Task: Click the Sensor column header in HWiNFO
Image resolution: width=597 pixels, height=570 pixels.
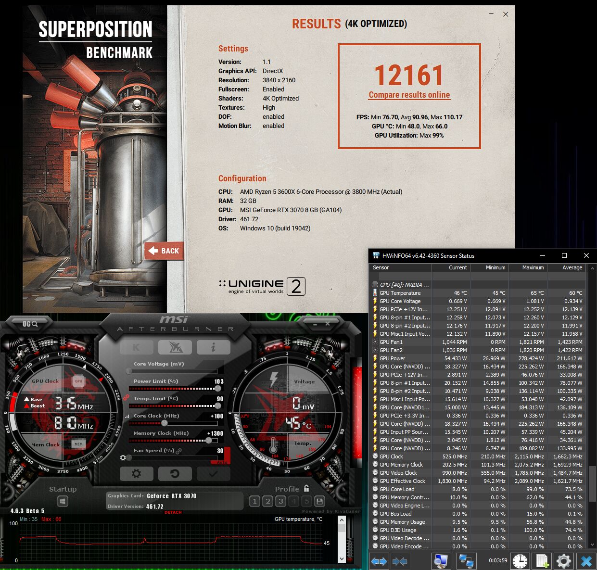Action: [x=400, y=267]
